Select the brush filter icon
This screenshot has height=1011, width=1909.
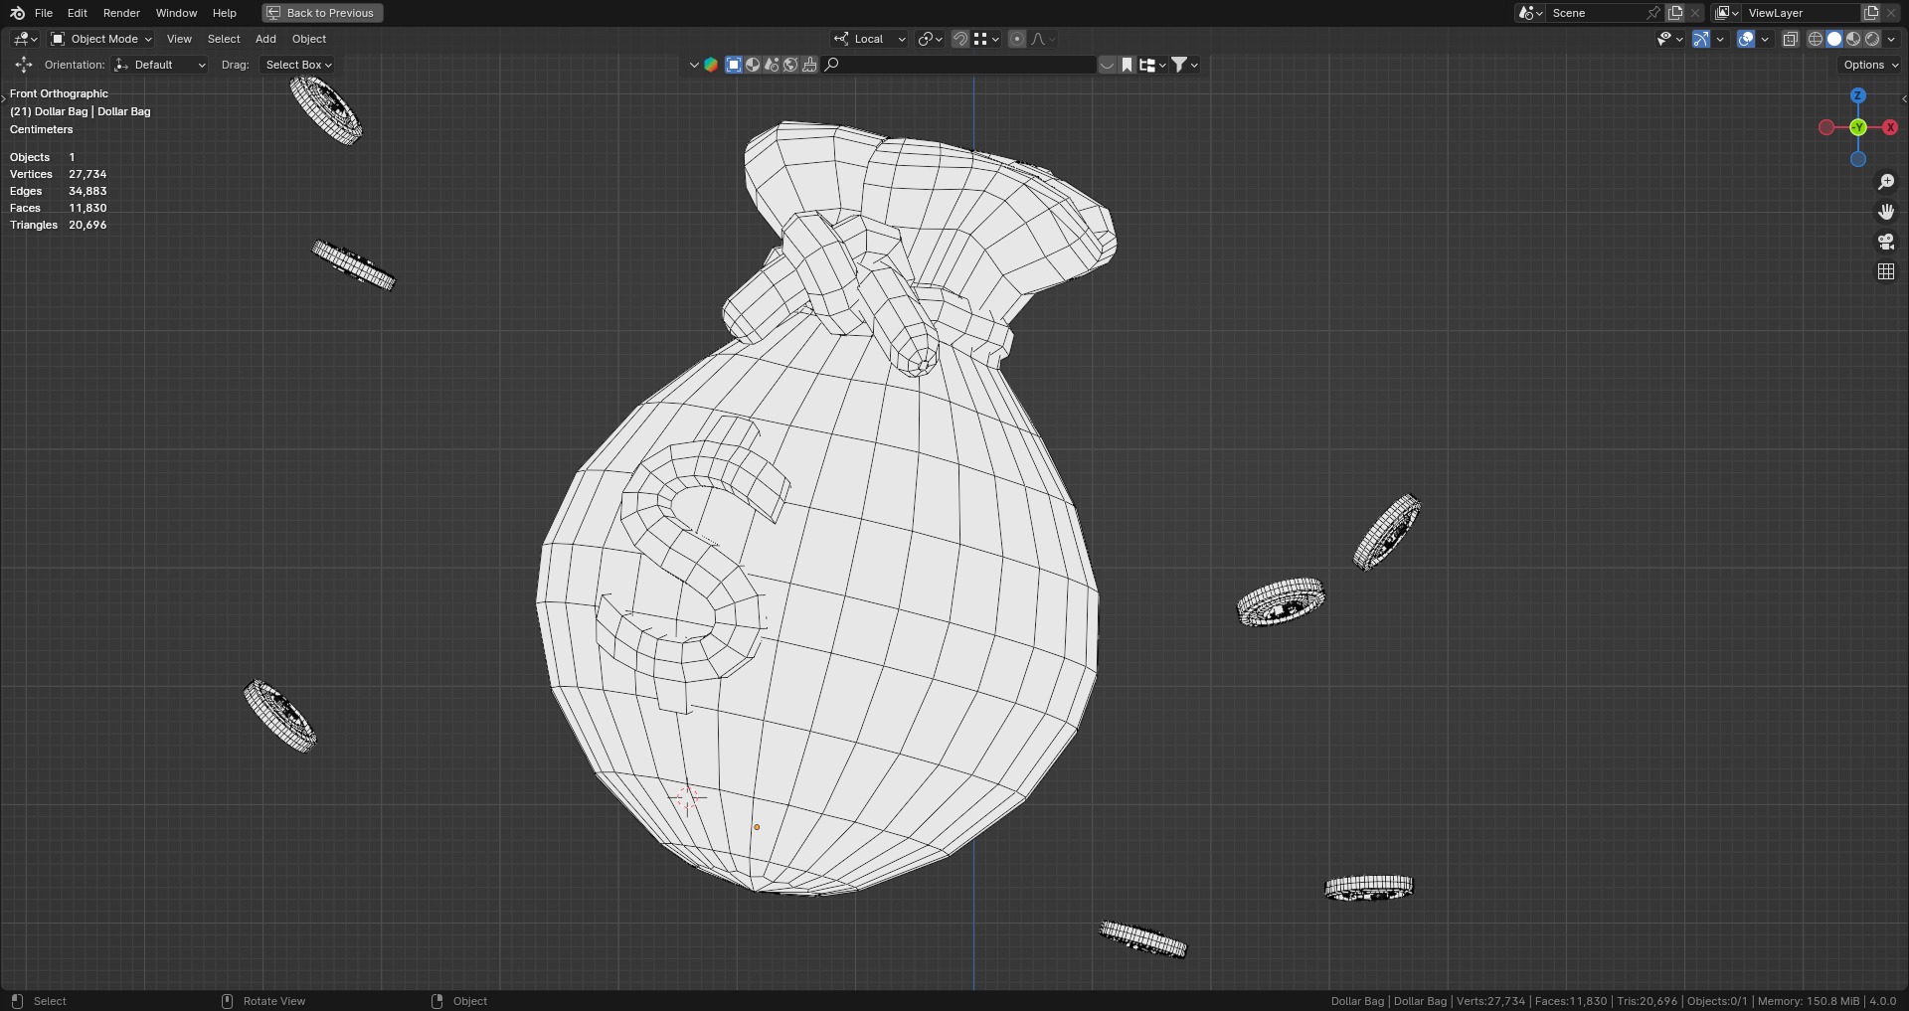pos(809,65)
